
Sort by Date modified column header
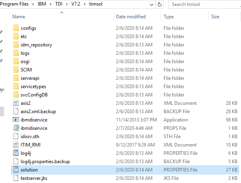point(130,17)
